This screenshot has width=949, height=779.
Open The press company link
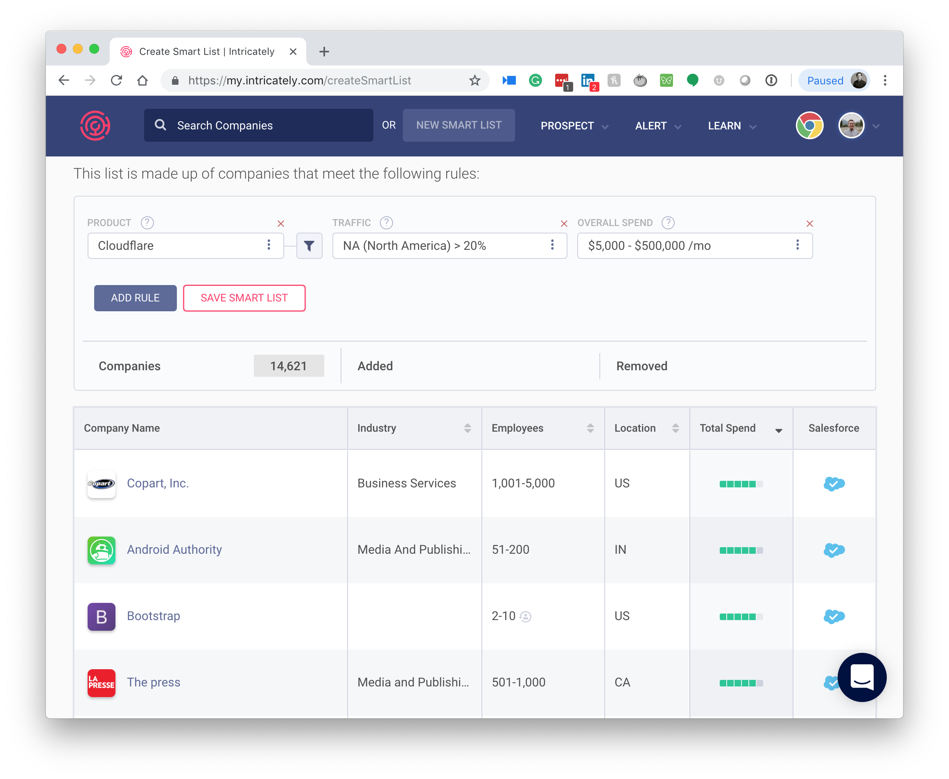point(154,682)
